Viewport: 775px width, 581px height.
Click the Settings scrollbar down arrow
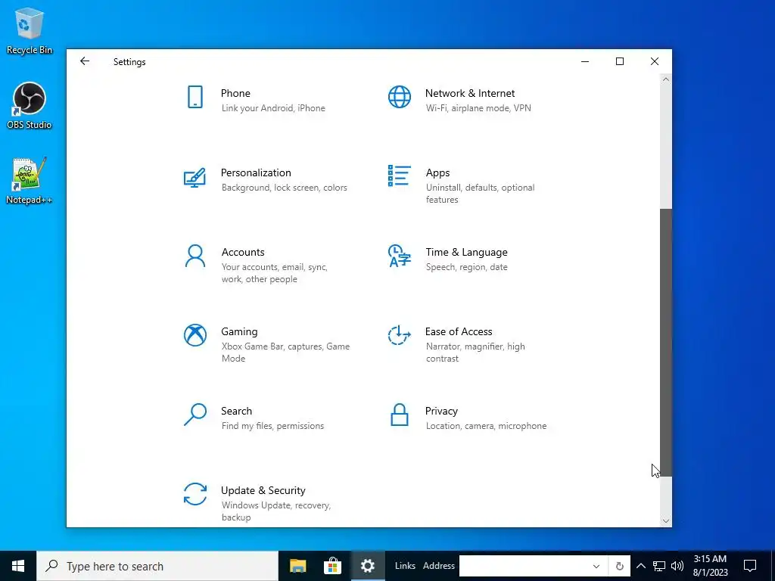(666, 520)
